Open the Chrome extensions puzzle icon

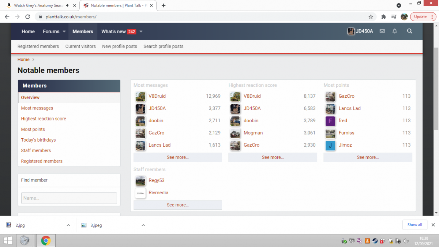pyautogui.click(x=383, y=17)
